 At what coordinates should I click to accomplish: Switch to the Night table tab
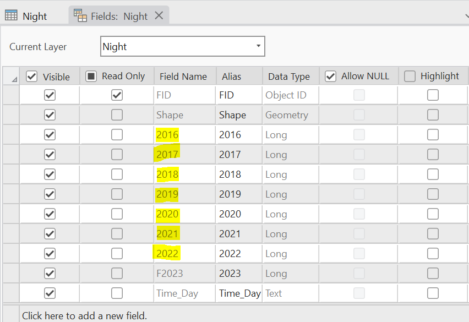[34, 16]
